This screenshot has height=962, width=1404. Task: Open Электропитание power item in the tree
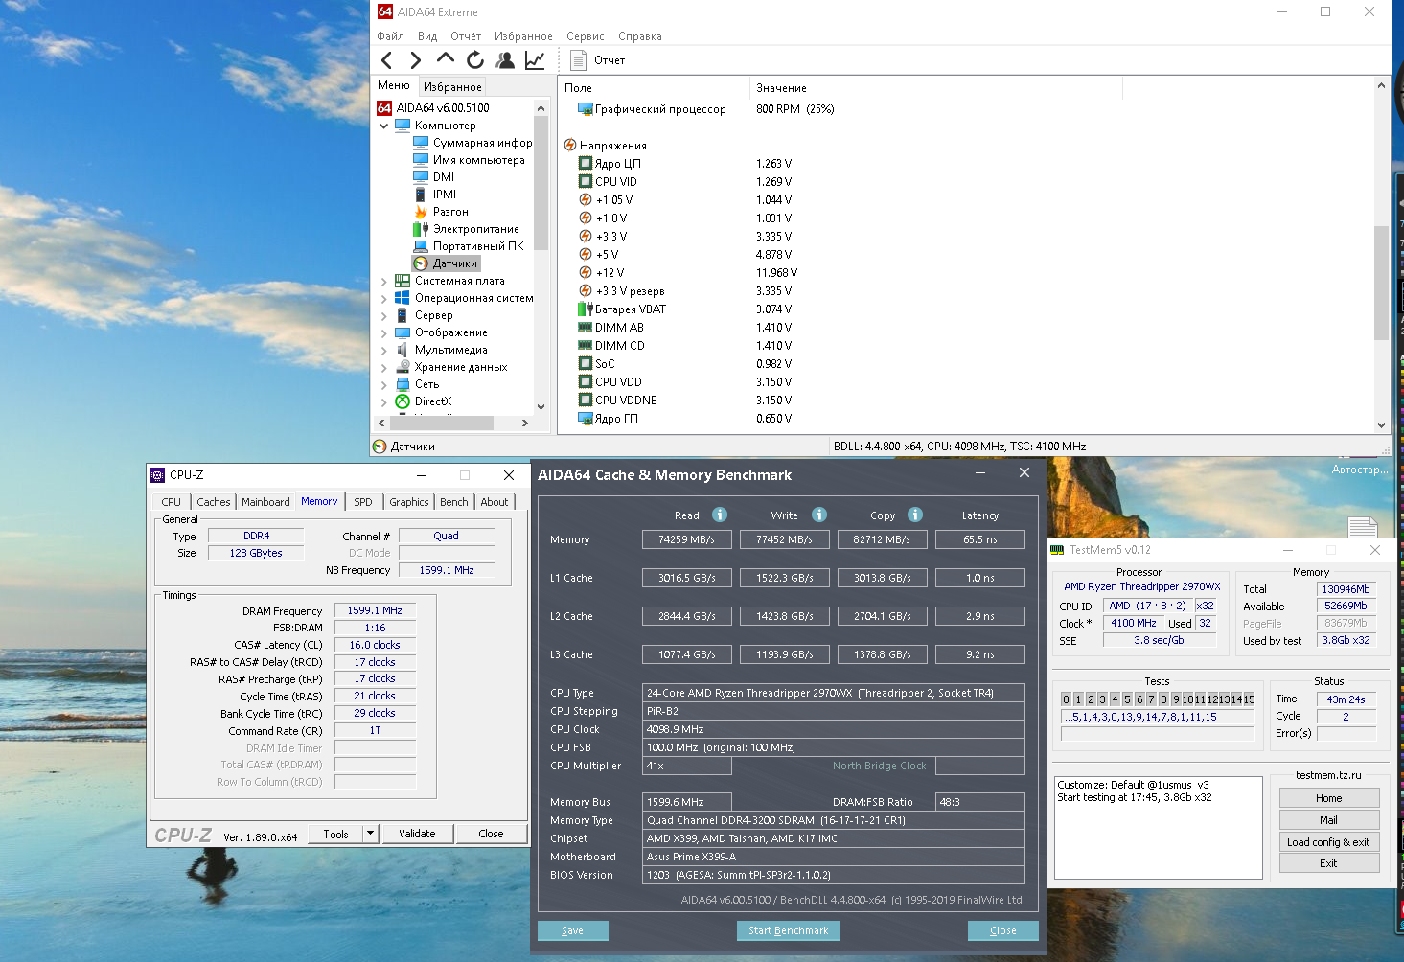coord(466,229)
